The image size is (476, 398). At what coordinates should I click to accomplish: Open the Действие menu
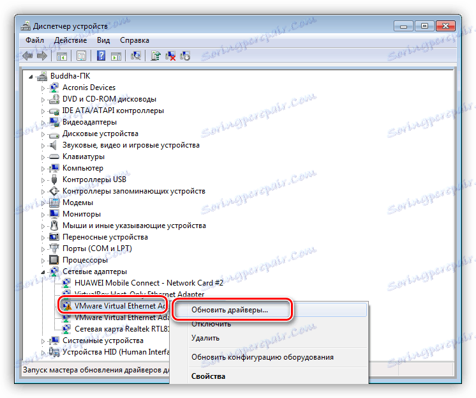(x=70, y=40)
